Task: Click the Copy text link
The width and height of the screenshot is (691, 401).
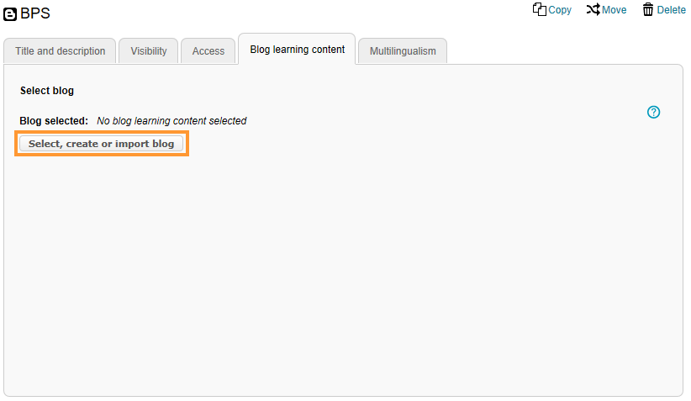Action: point(560,10)
